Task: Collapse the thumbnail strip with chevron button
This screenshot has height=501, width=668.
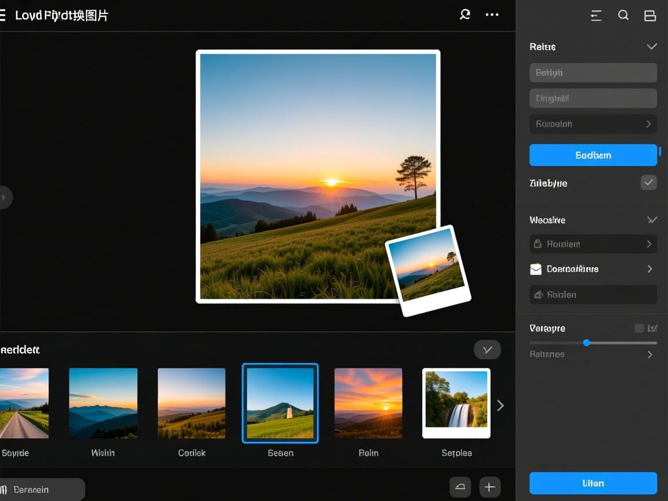Action: (487, 350)
